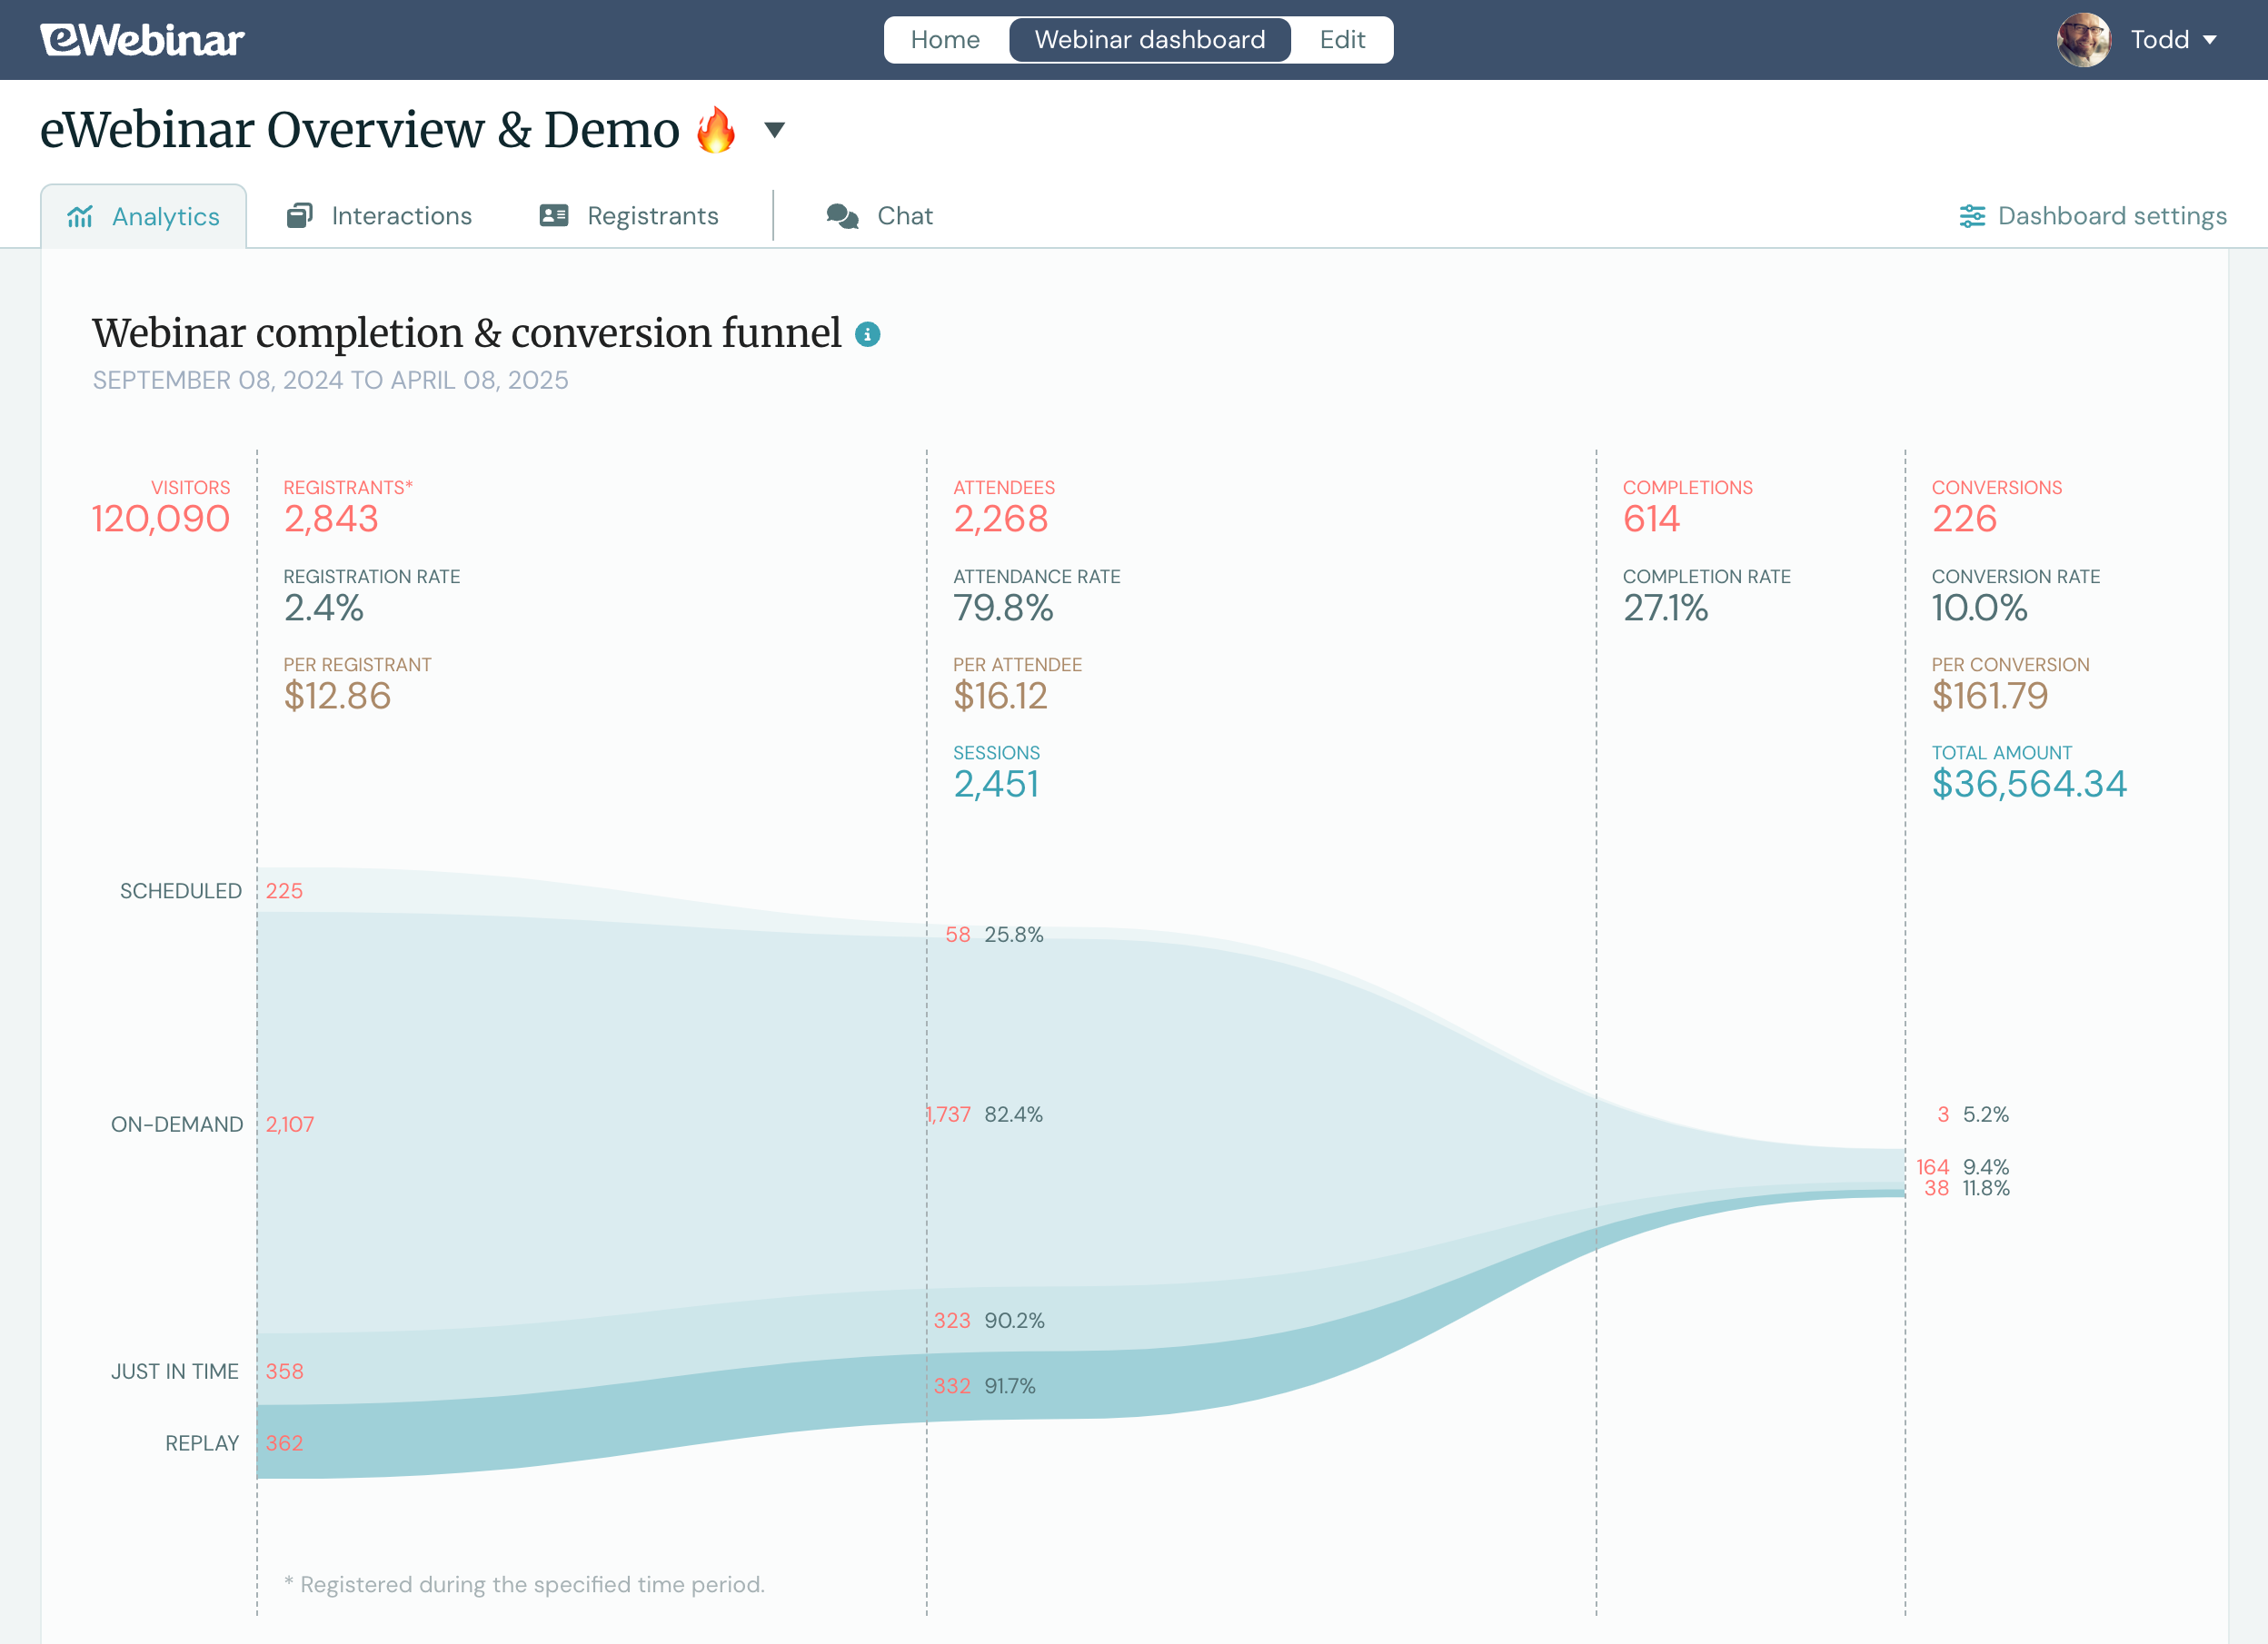The width and height of the screenshot is (2268, 1644).
Task: Click the Dashboard settings sliders icon
Action: (x=1971, y=215)
